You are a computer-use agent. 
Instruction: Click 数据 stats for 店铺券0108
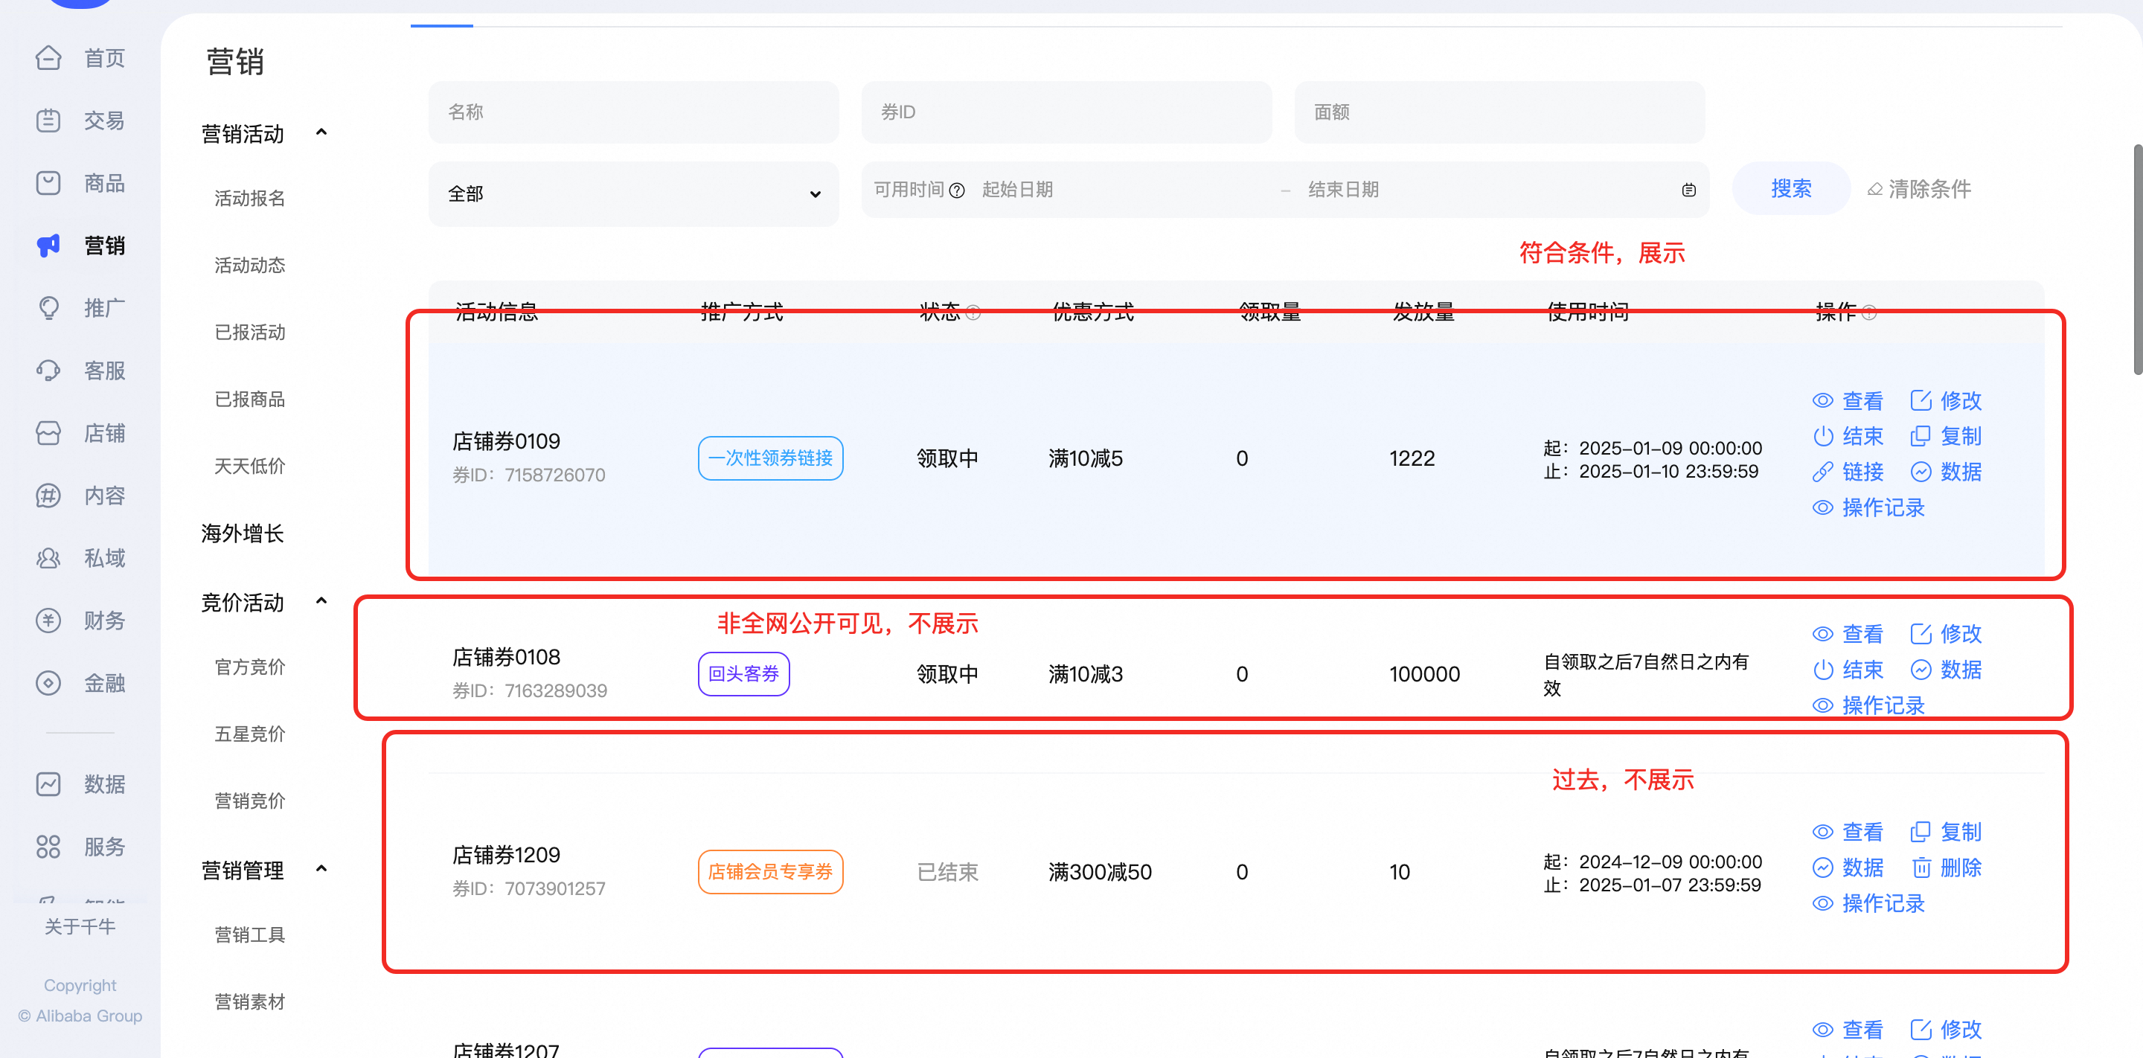point(1945,670)
